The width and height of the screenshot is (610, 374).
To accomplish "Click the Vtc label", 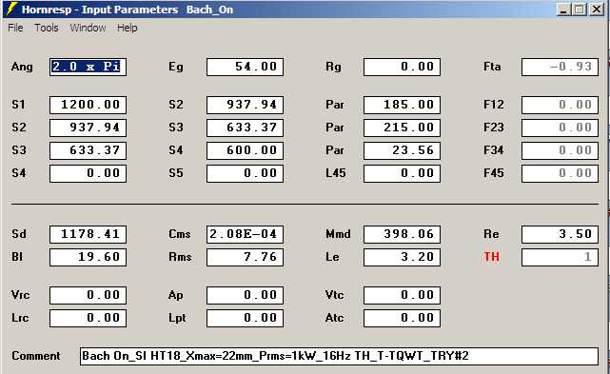I will click(x=335, y=295).
